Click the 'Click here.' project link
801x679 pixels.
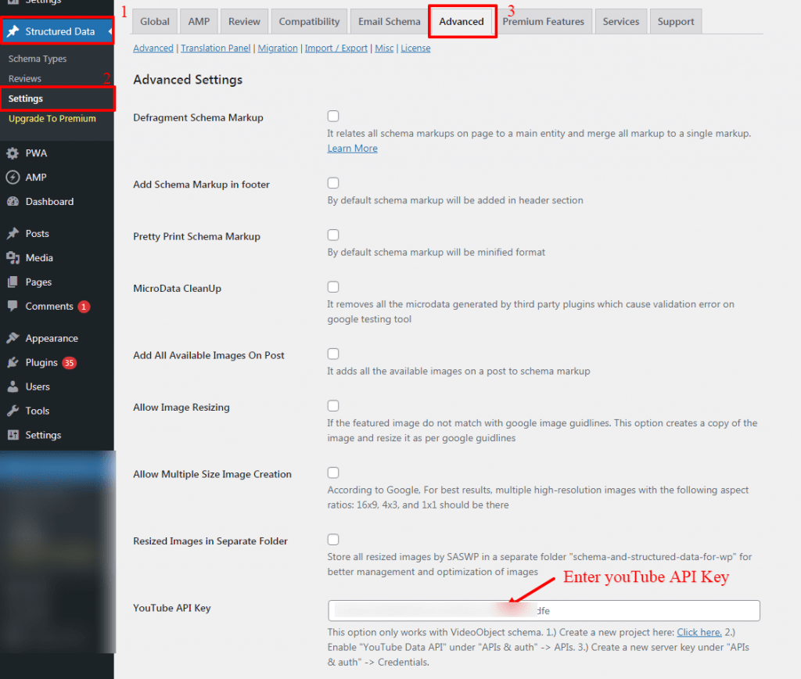click(x=699, y=633)
